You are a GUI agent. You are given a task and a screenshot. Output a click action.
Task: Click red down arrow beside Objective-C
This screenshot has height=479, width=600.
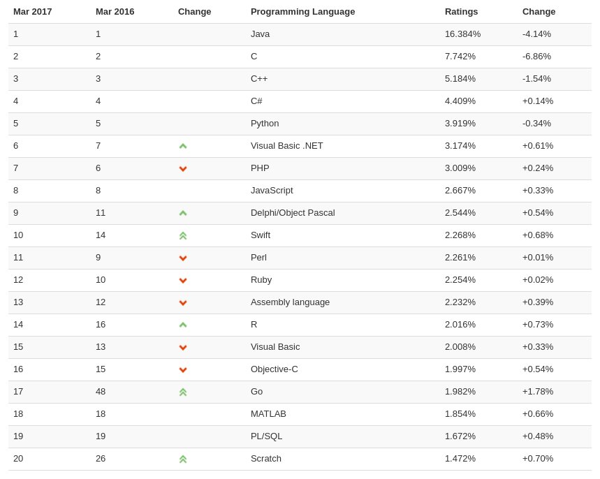point(183,370)
